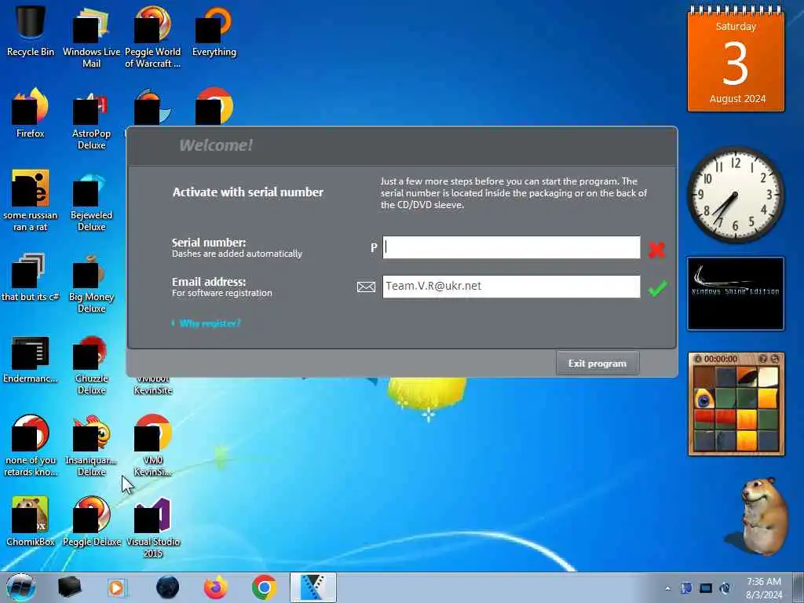Select the AstroPop Deluxe desktop icon
The image size is (804, 603).
pos(91,119)
